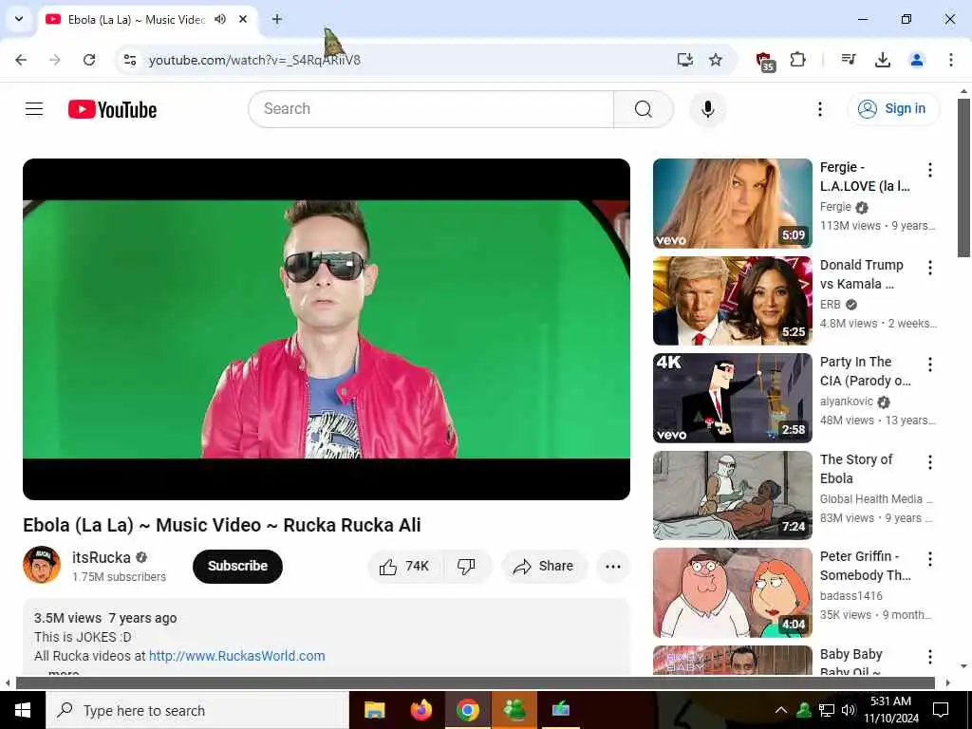Dislike the video with thumbs-down
Image resolution: width=972 pixels, height=729 pixels.
pyautogui.click(x=466, y=566)
